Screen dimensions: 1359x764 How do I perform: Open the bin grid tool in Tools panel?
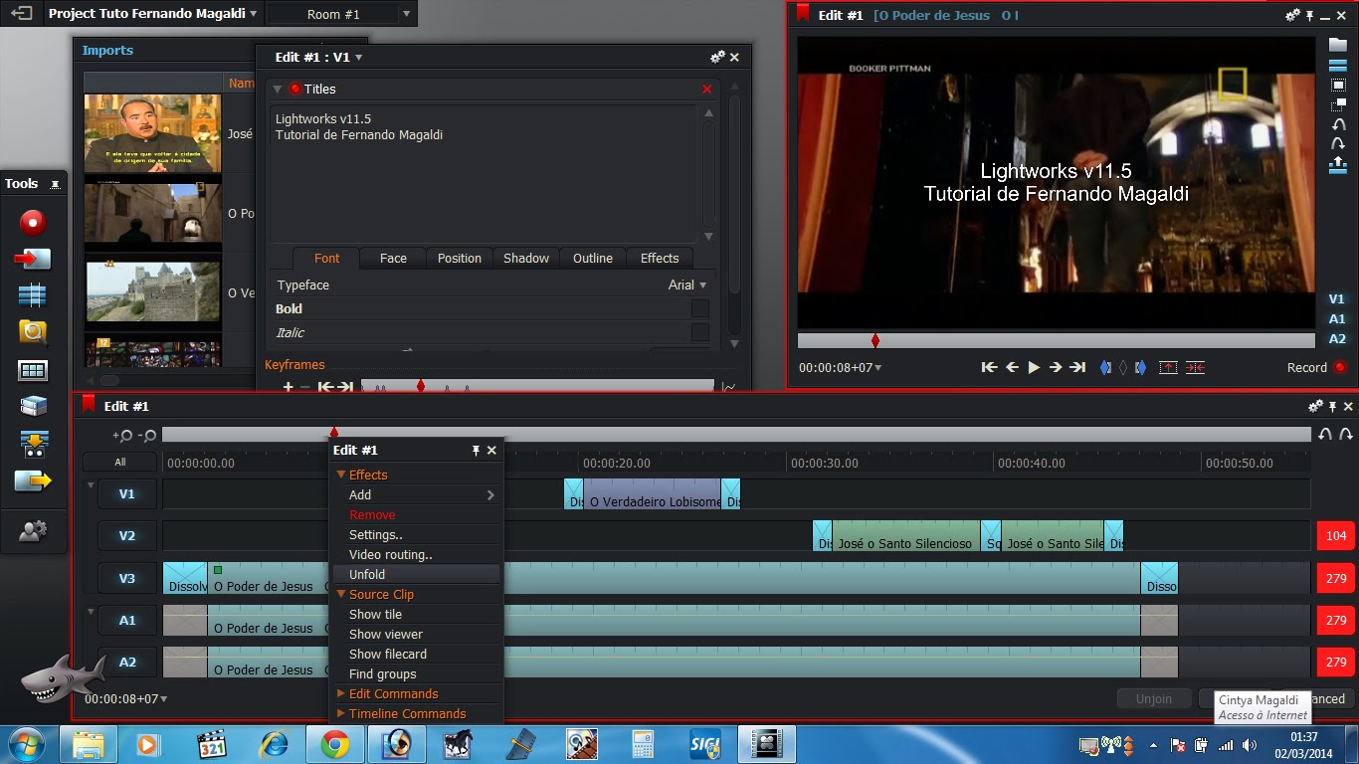pos(33,370)
